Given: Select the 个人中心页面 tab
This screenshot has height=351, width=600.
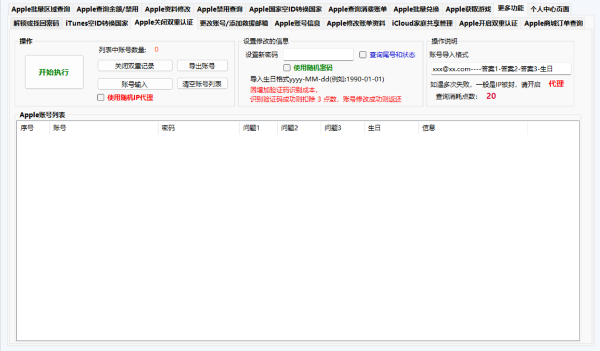Looking at the screenshot, I should coord(550,9).
